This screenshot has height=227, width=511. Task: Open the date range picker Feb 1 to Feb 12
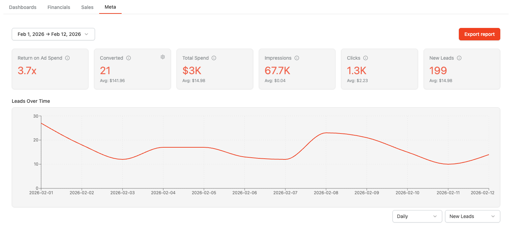click(53, 34)
